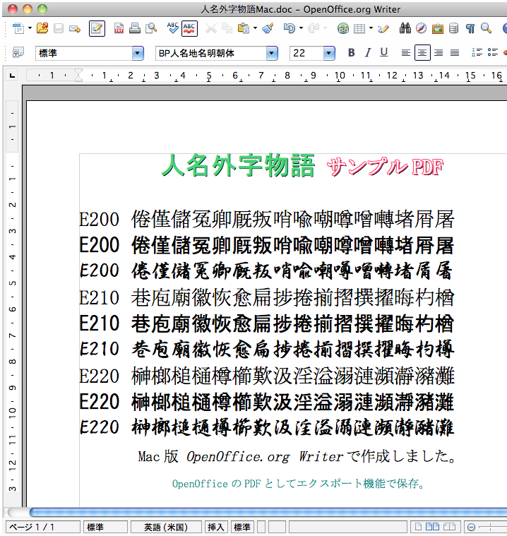Toggle the 挿入 insert mode field
The width and height of the screenshot is (507, 536).
pos(216,527)
